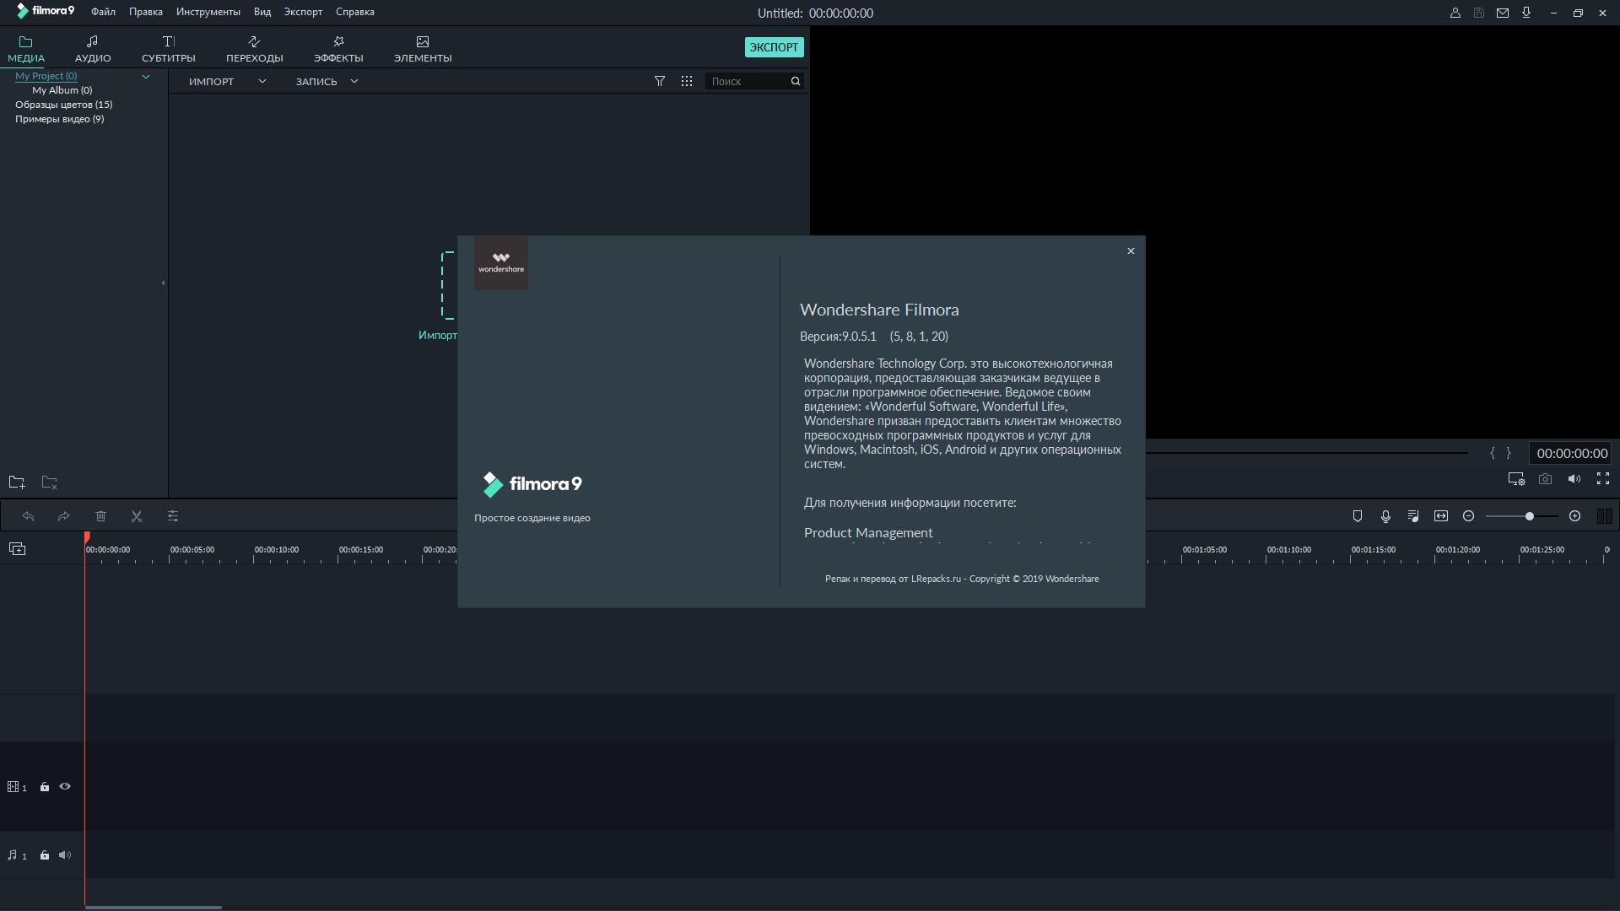The image size is (1620, 911).
Task: Select My Project (0) in media tree
Action: click(x=46, y=76)
